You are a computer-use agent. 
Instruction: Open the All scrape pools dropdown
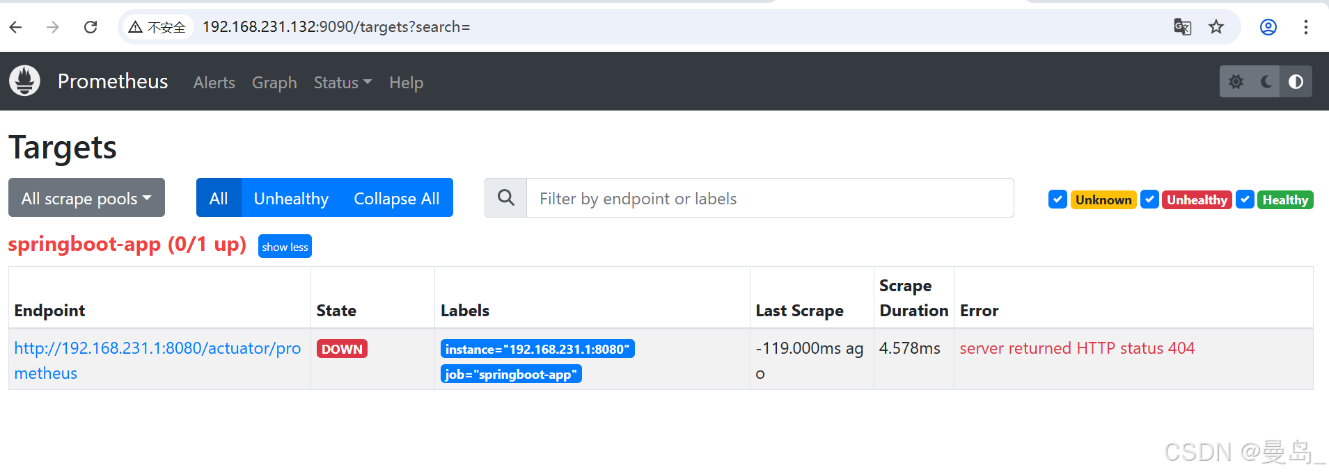pyautogui.click(x=86, y=198)
